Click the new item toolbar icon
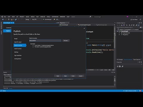The width and height of the screenshot is (143, 107). point(9,19)
